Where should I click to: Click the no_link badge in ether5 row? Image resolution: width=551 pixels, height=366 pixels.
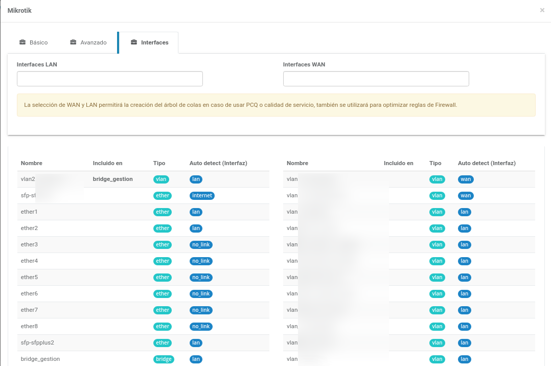(x=201, y=278)
